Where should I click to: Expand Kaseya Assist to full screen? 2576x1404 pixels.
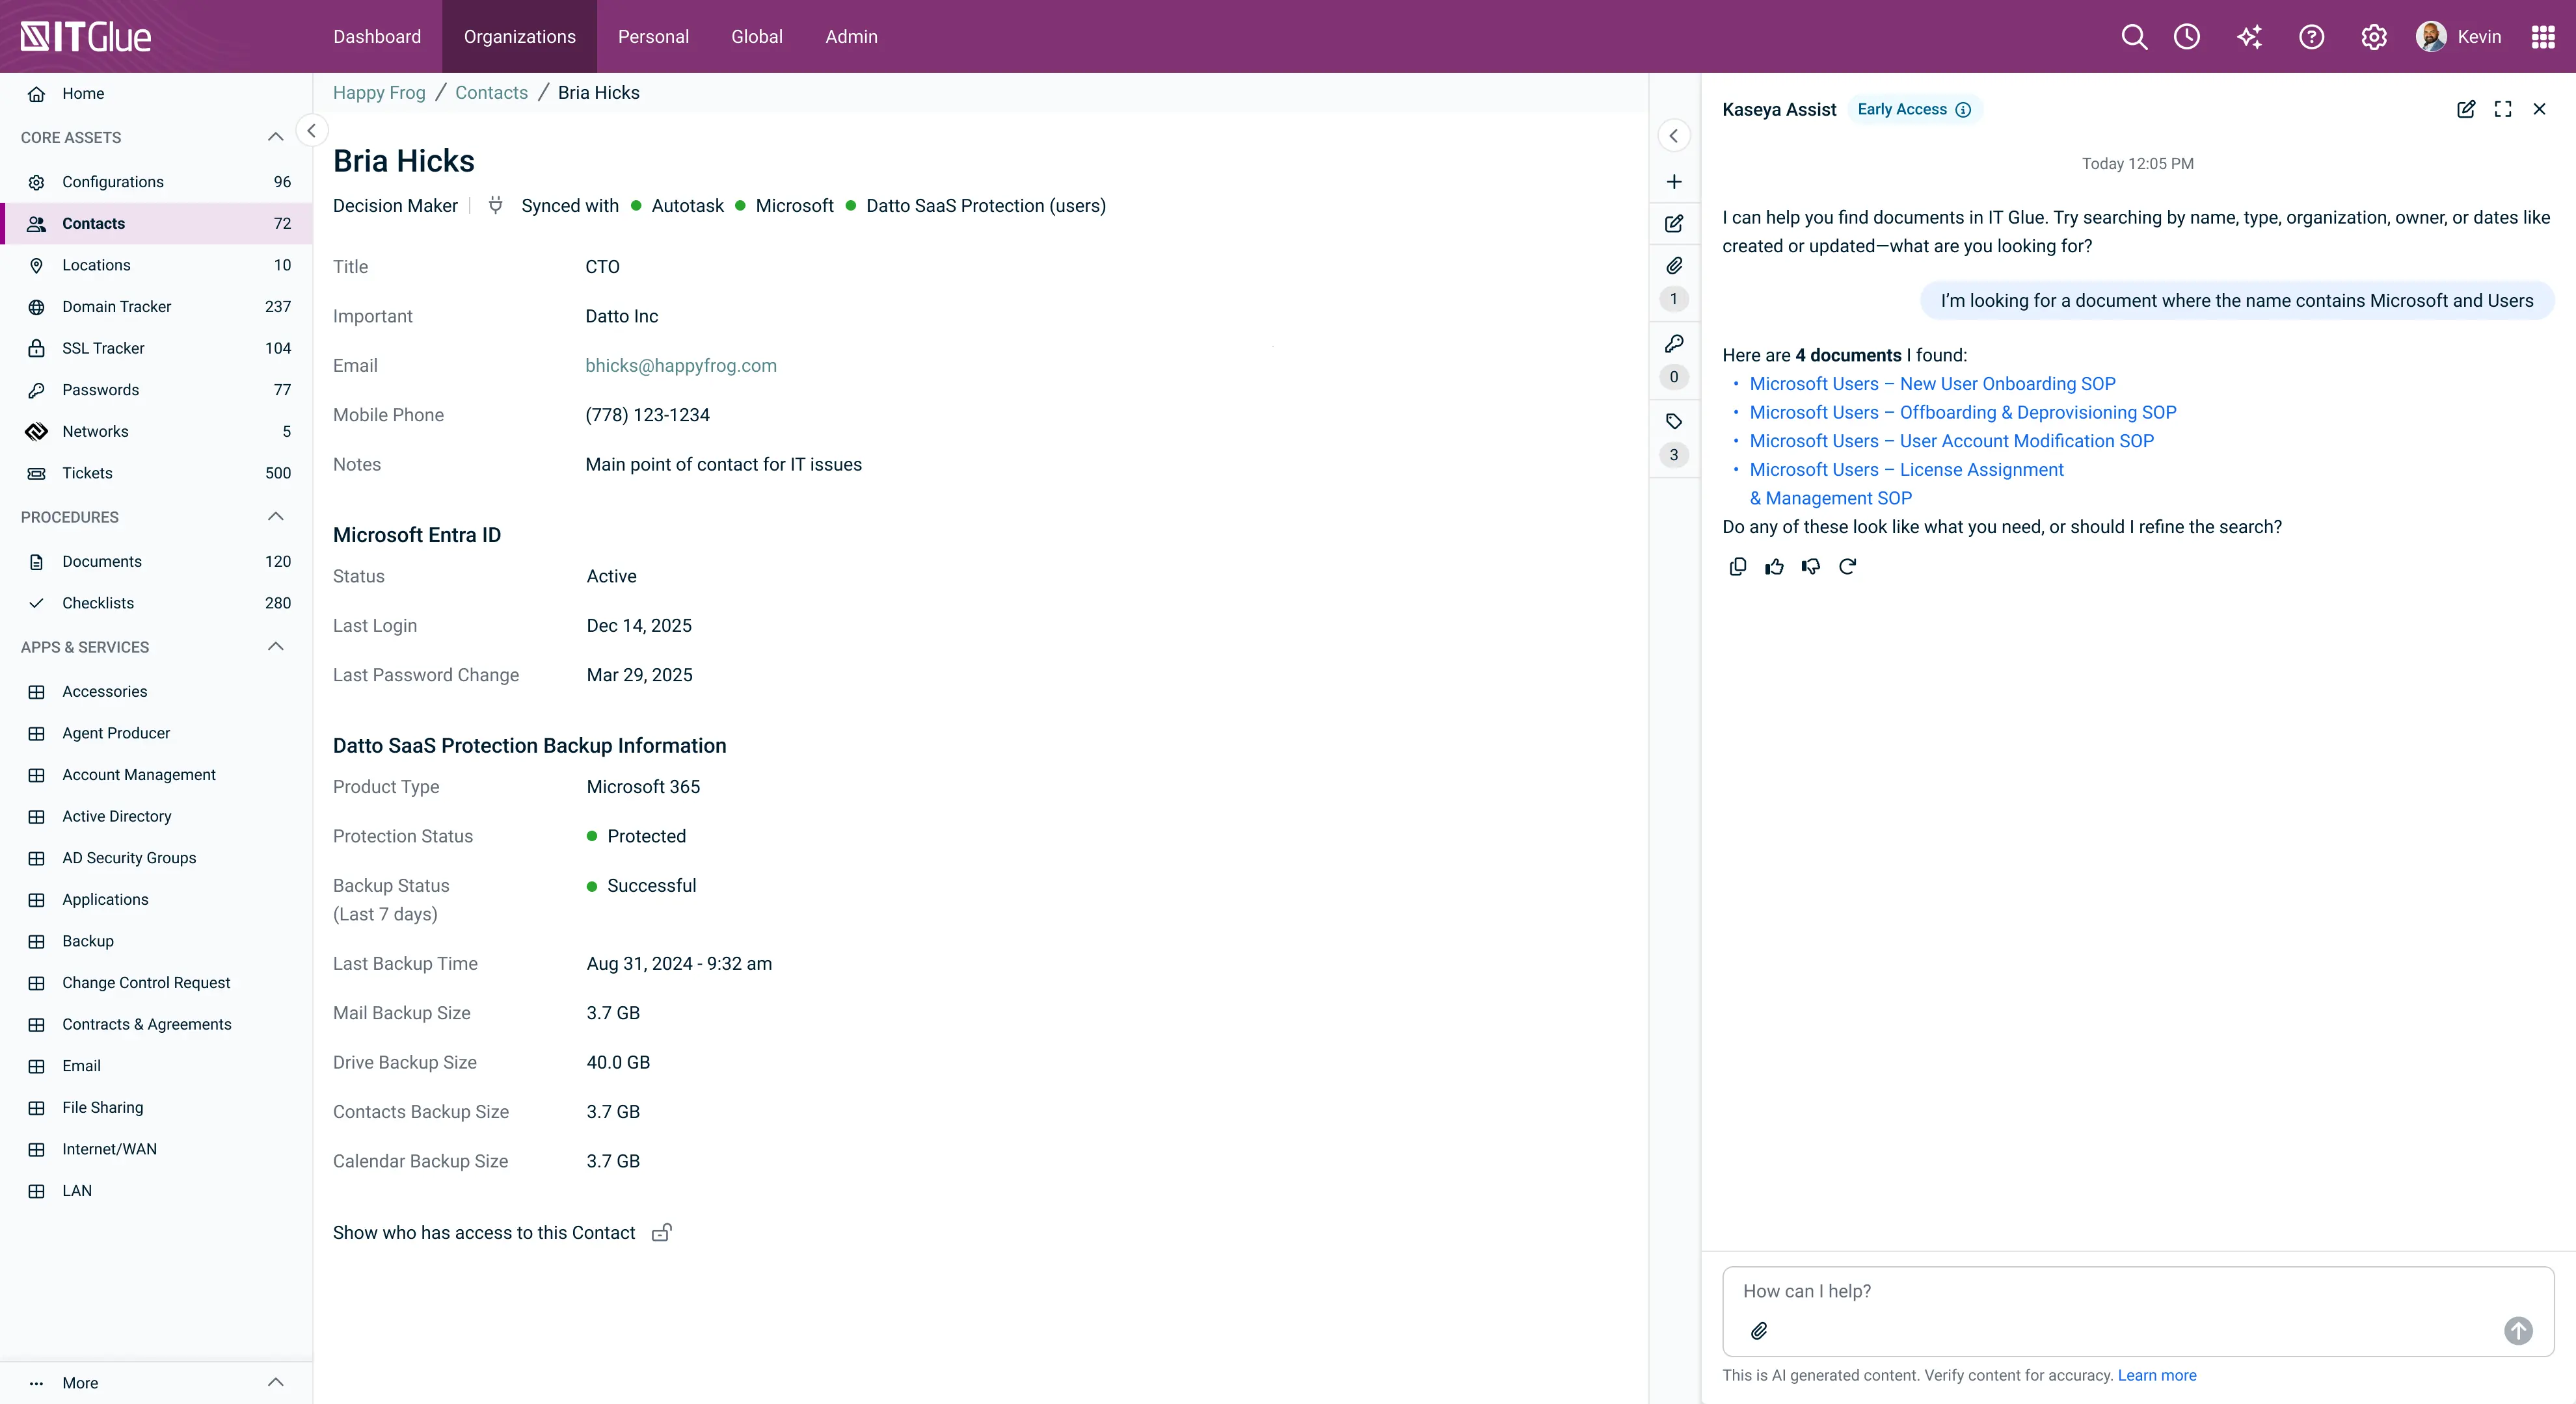2503,109
